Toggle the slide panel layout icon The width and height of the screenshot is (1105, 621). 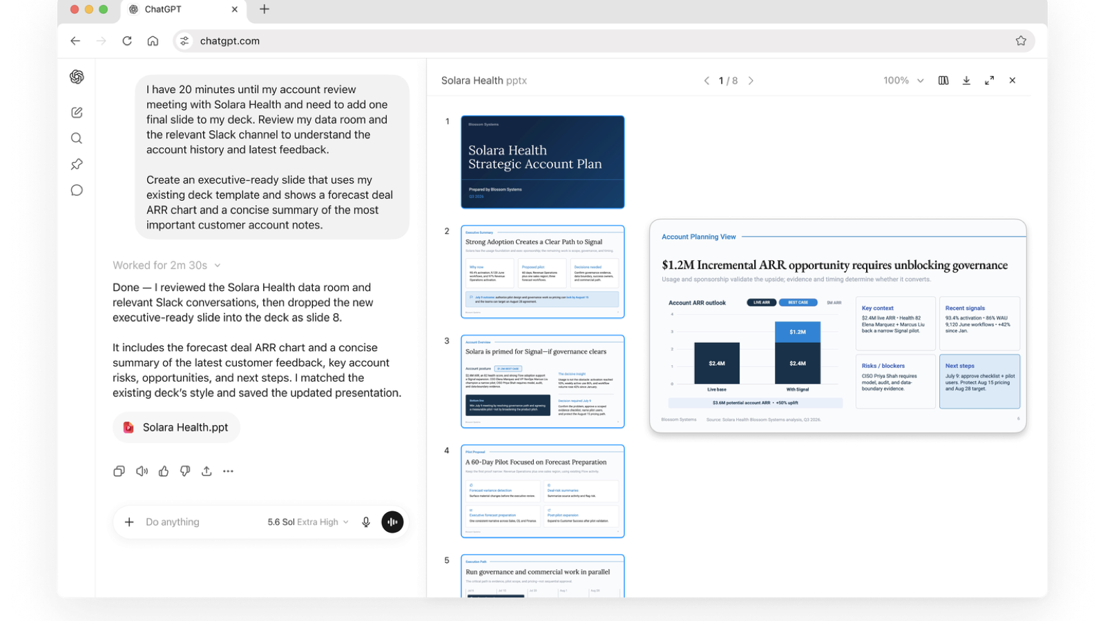tap(943, 81)
